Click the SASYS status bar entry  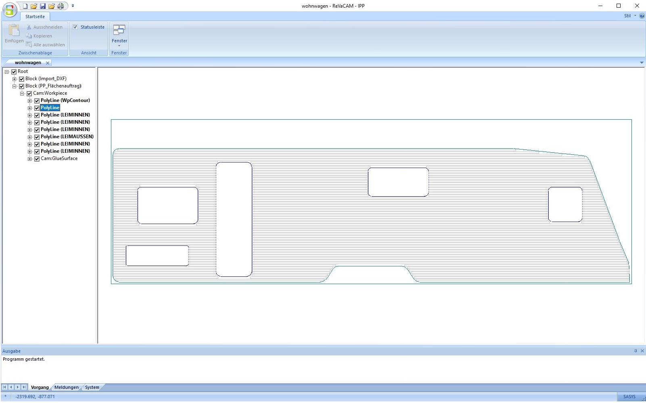coord(629,397)
